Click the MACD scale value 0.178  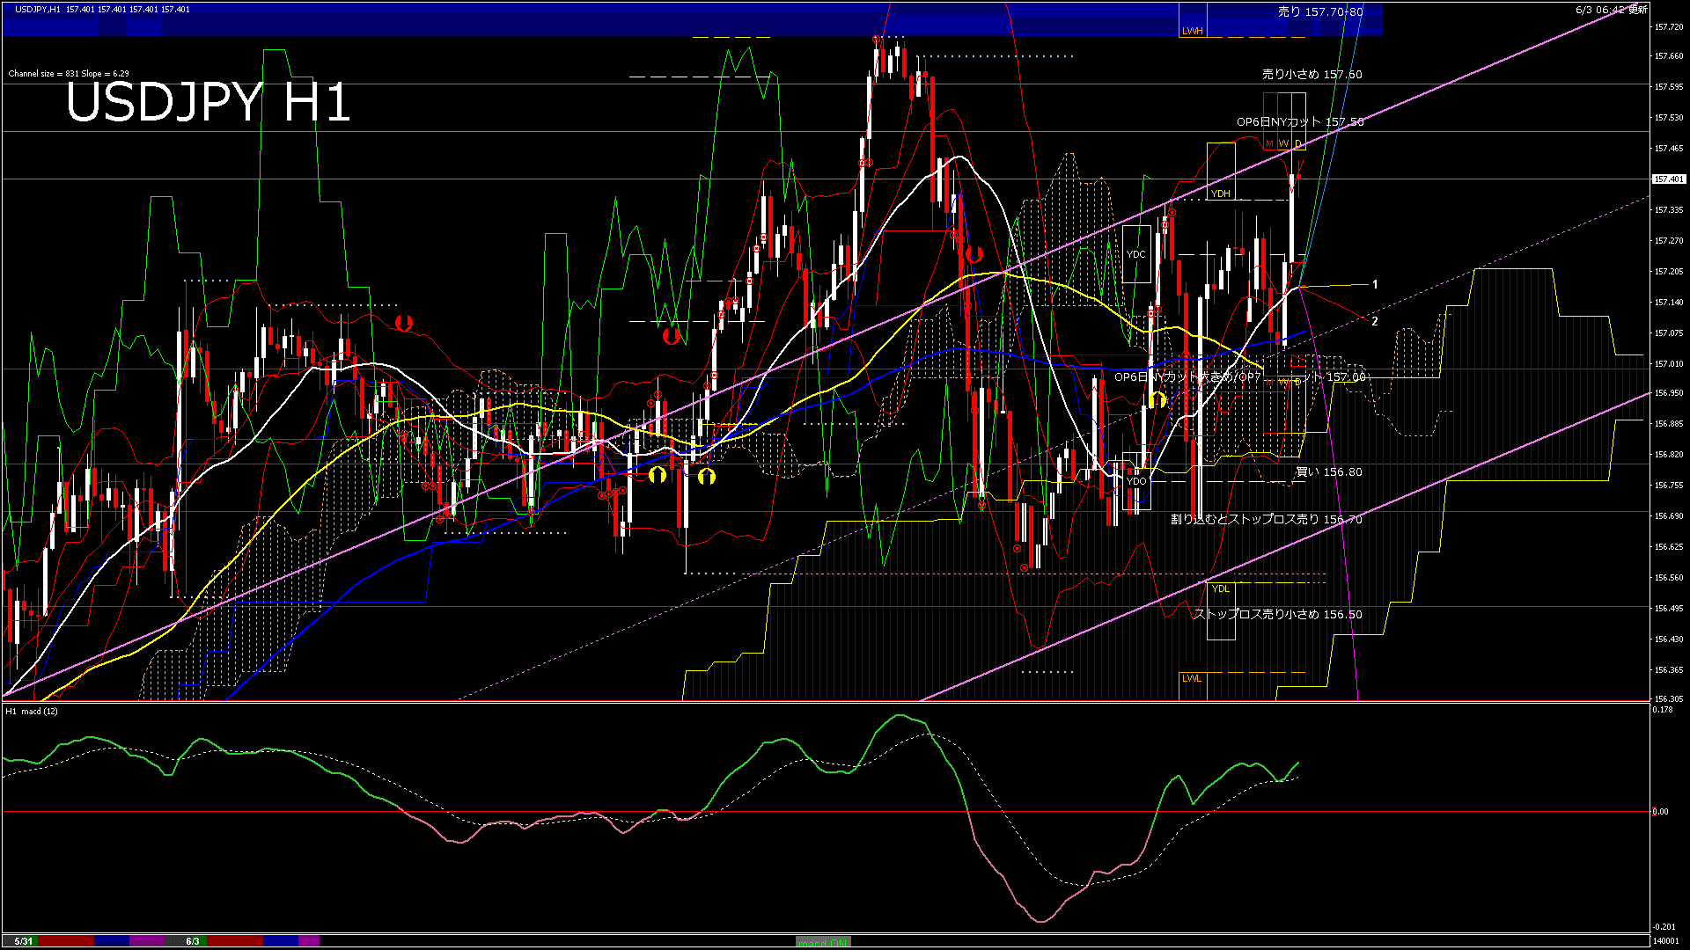coord(1663,709)
